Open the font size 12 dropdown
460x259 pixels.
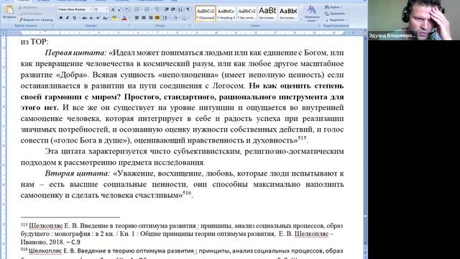click(x=106, y=9)
